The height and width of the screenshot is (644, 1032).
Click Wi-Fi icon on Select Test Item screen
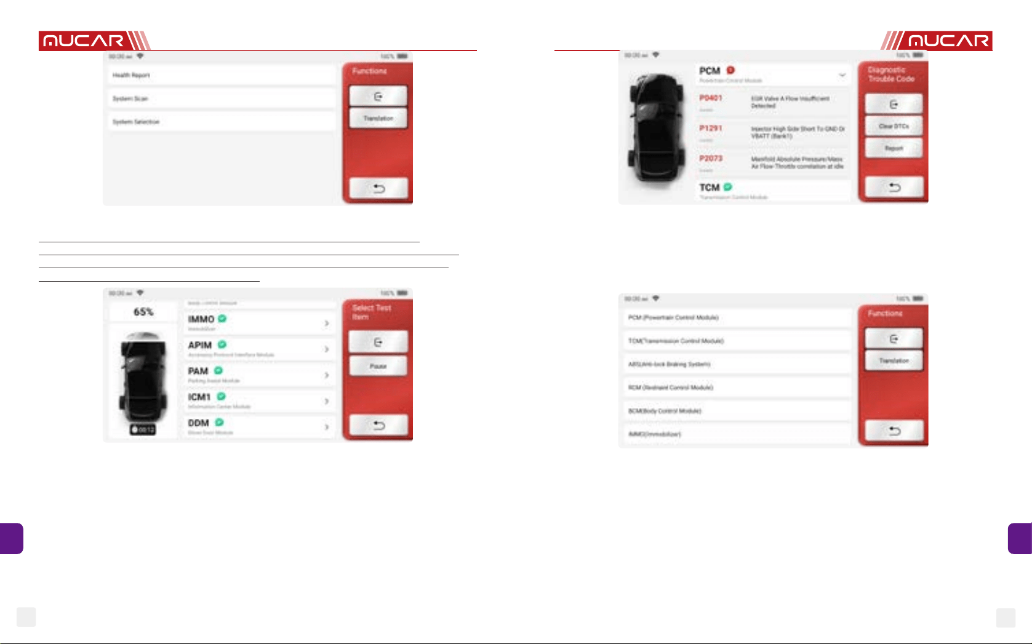[x=140, y=293]
